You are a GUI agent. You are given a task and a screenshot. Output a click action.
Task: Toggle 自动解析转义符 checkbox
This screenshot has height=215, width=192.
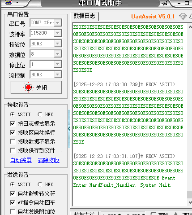pos(13,193)
